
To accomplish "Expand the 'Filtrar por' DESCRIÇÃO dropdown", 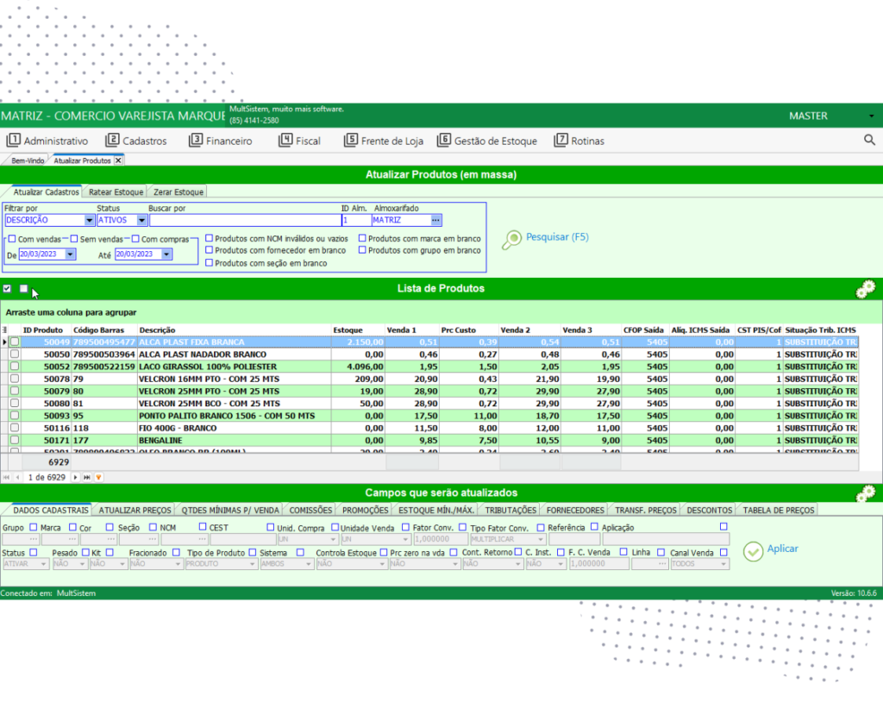I will 89,220.
